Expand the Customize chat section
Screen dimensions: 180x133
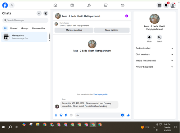(154, 48)
